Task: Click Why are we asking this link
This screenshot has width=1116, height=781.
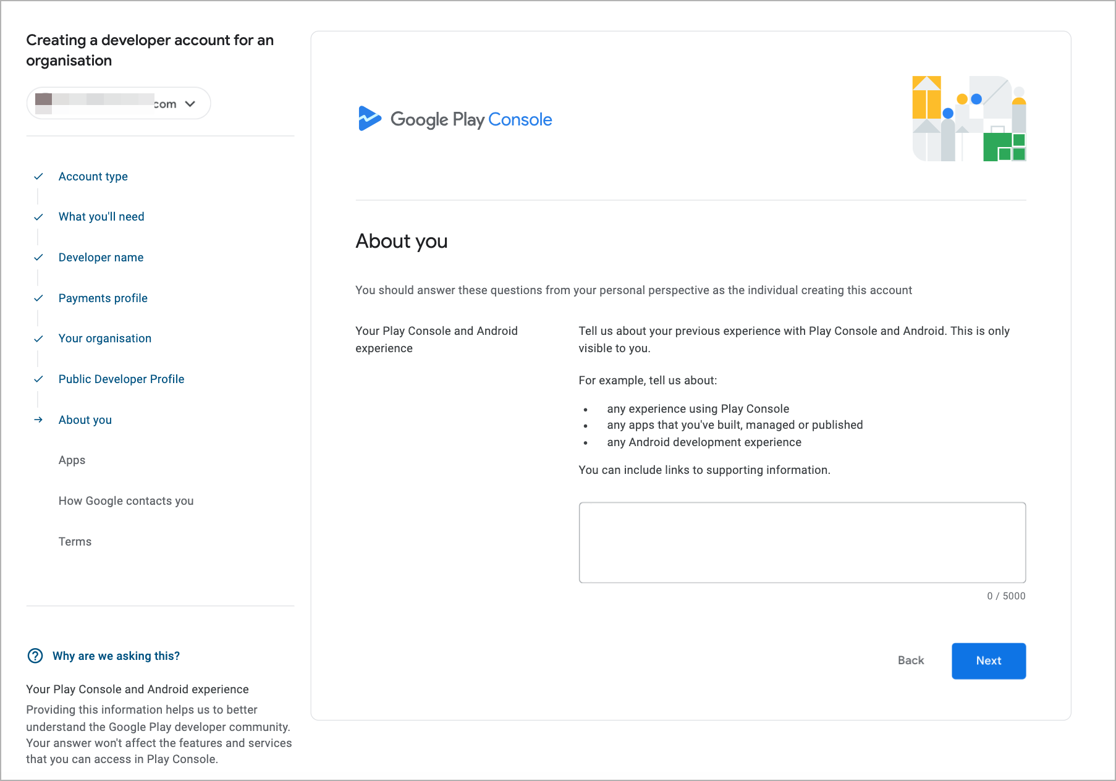Action: pyautogui.click(x=116, y=656)
